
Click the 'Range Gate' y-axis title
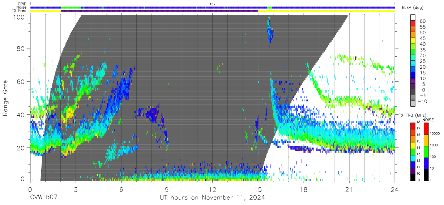click(5, 98)
